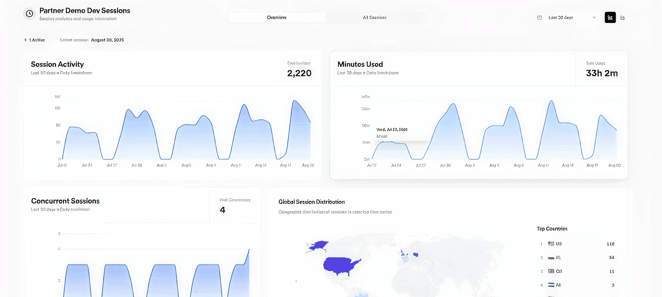
Task: Click the chevron arrow of the date range selector
Action: tap(594, 18)
